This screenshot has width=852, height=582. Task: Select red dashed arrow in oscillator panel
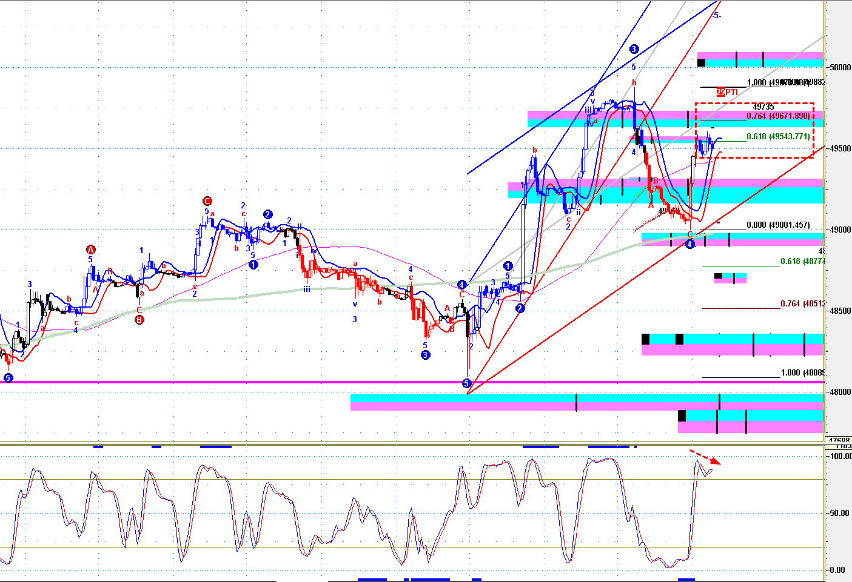click(705, 457)
